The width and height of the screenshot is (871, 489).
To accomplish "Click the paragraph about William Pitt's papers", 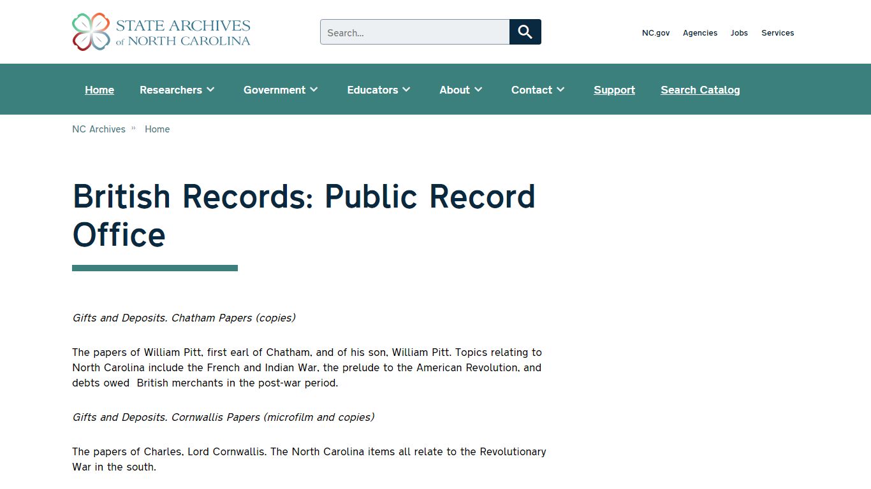I will pyautogui.click(x=307, y=367).
